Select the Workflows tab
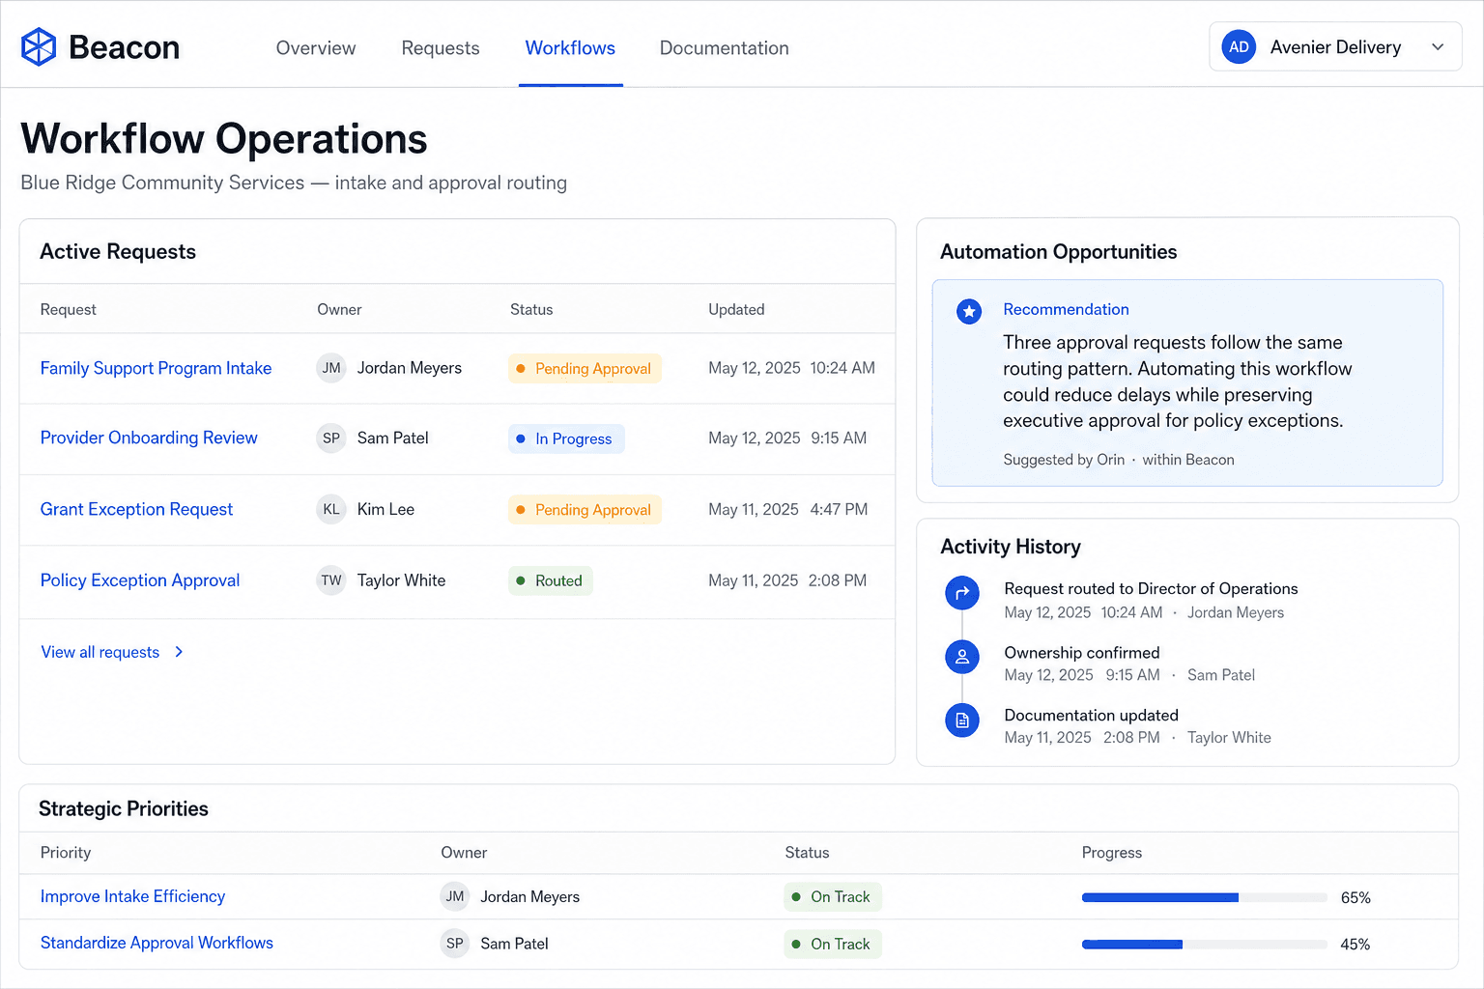The image size is (1484, 989). tap(570, 48)
